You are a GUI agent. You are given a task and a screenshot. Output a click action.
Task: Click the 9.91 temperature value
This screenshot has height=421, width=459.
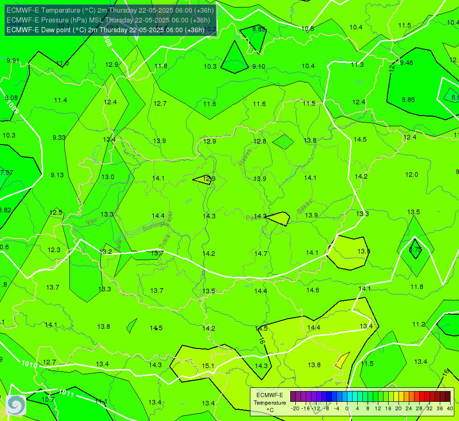click(13, 60)
